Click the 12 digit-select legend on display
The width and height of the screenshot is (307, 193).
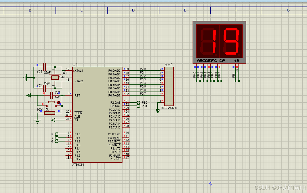coord(237,61)
